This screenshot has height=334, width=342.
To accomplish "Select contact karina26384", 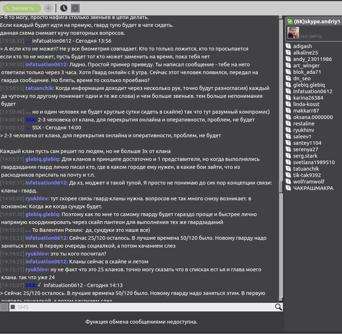I will pos(308,98).
